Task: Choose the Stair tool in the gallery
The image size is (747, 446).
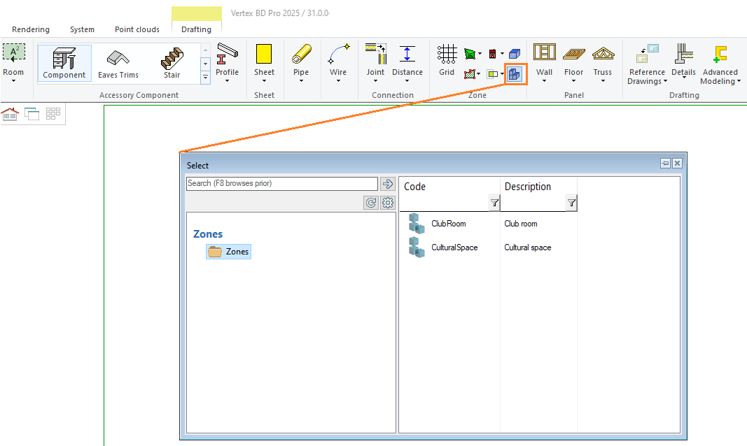Action: 172,63
